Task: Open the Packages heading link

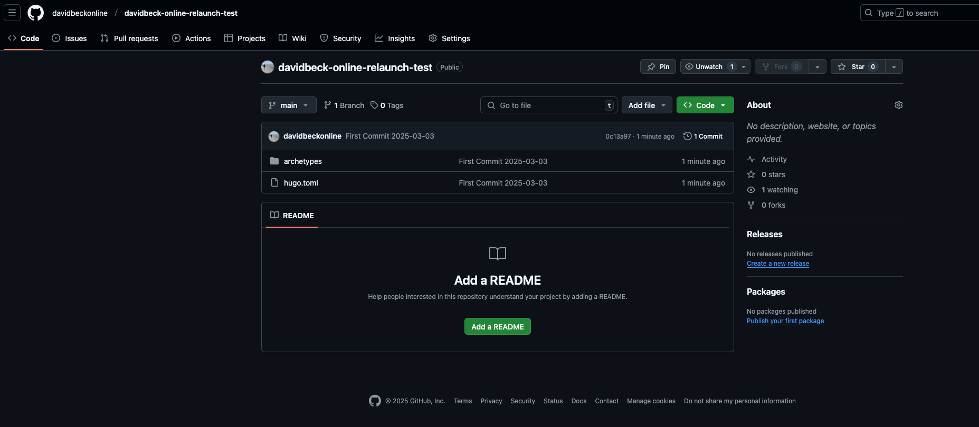Action: pos(766,292)
